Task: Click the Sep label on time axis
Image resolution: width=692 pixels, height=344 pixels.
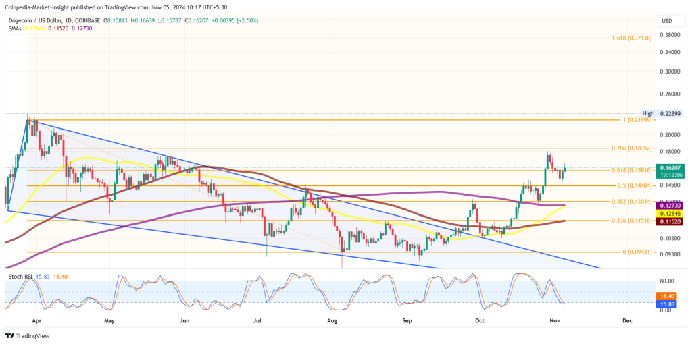Action: point(407,320)
